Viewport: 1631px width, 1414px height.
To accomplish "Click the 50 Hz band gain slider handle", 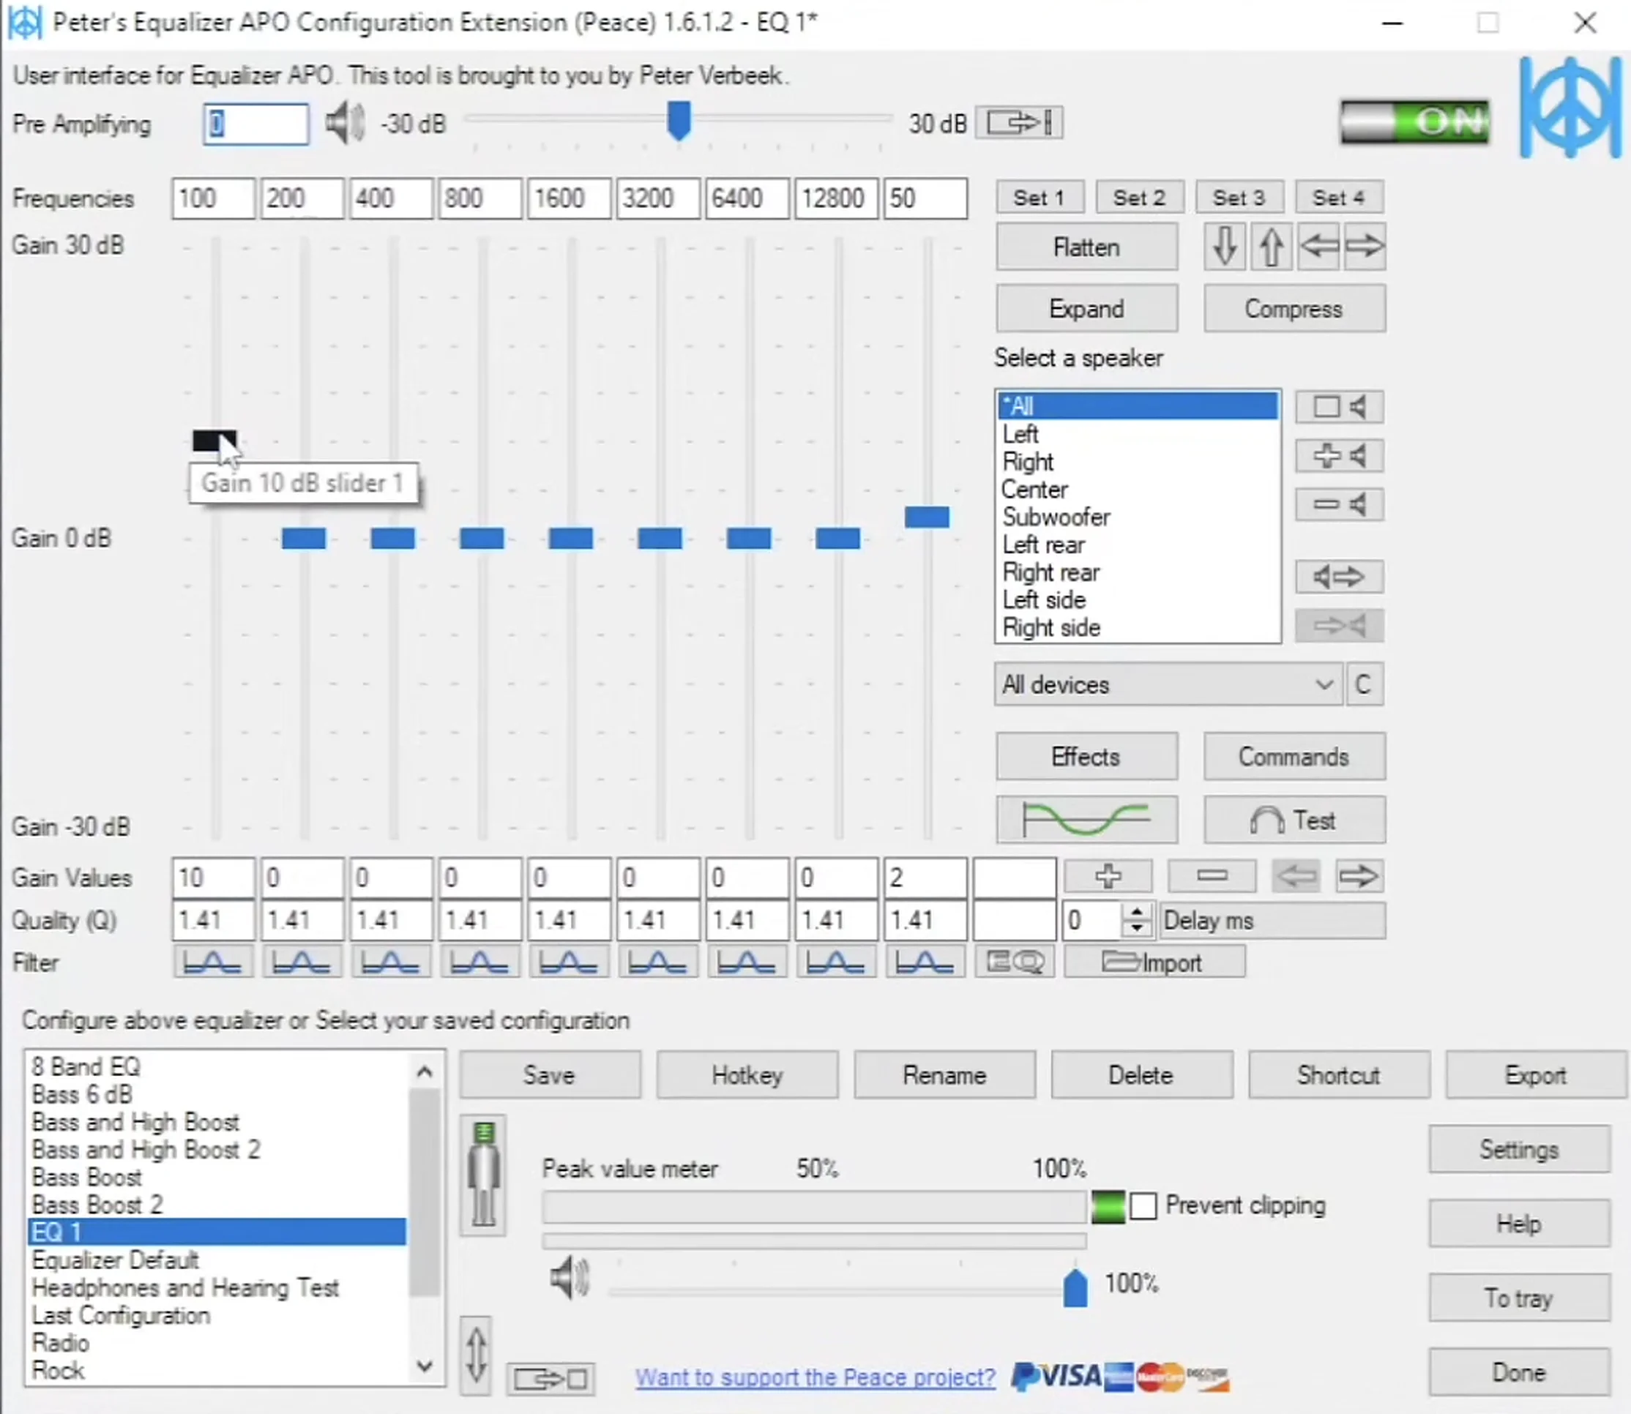I will pos(928,517).
